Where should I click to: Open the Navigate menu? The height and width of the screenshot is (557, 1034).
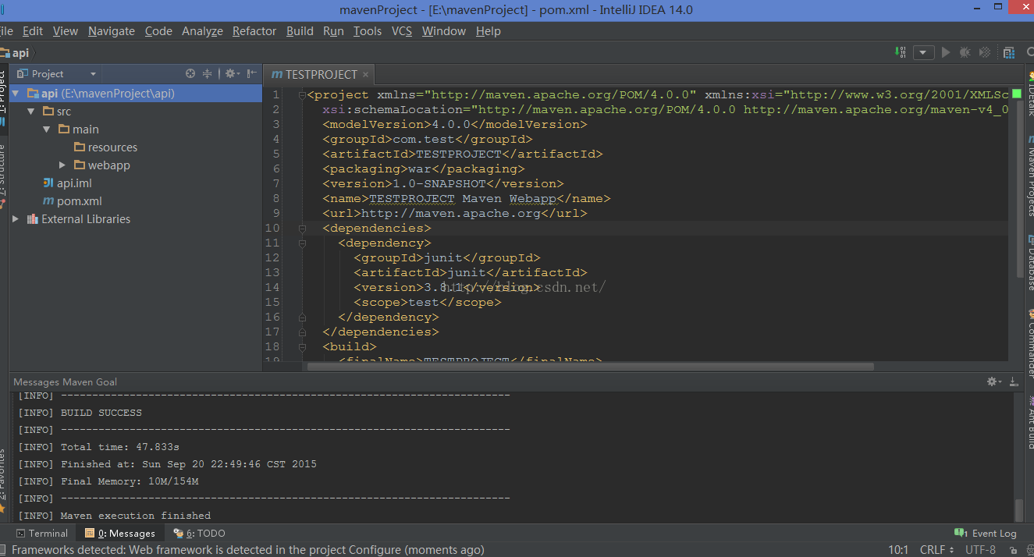112,30
